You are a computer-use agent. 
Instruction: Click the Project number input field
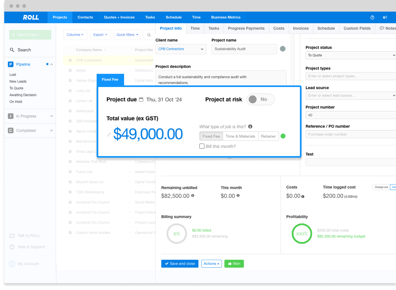pyautogui.click(x=351, y=115)
